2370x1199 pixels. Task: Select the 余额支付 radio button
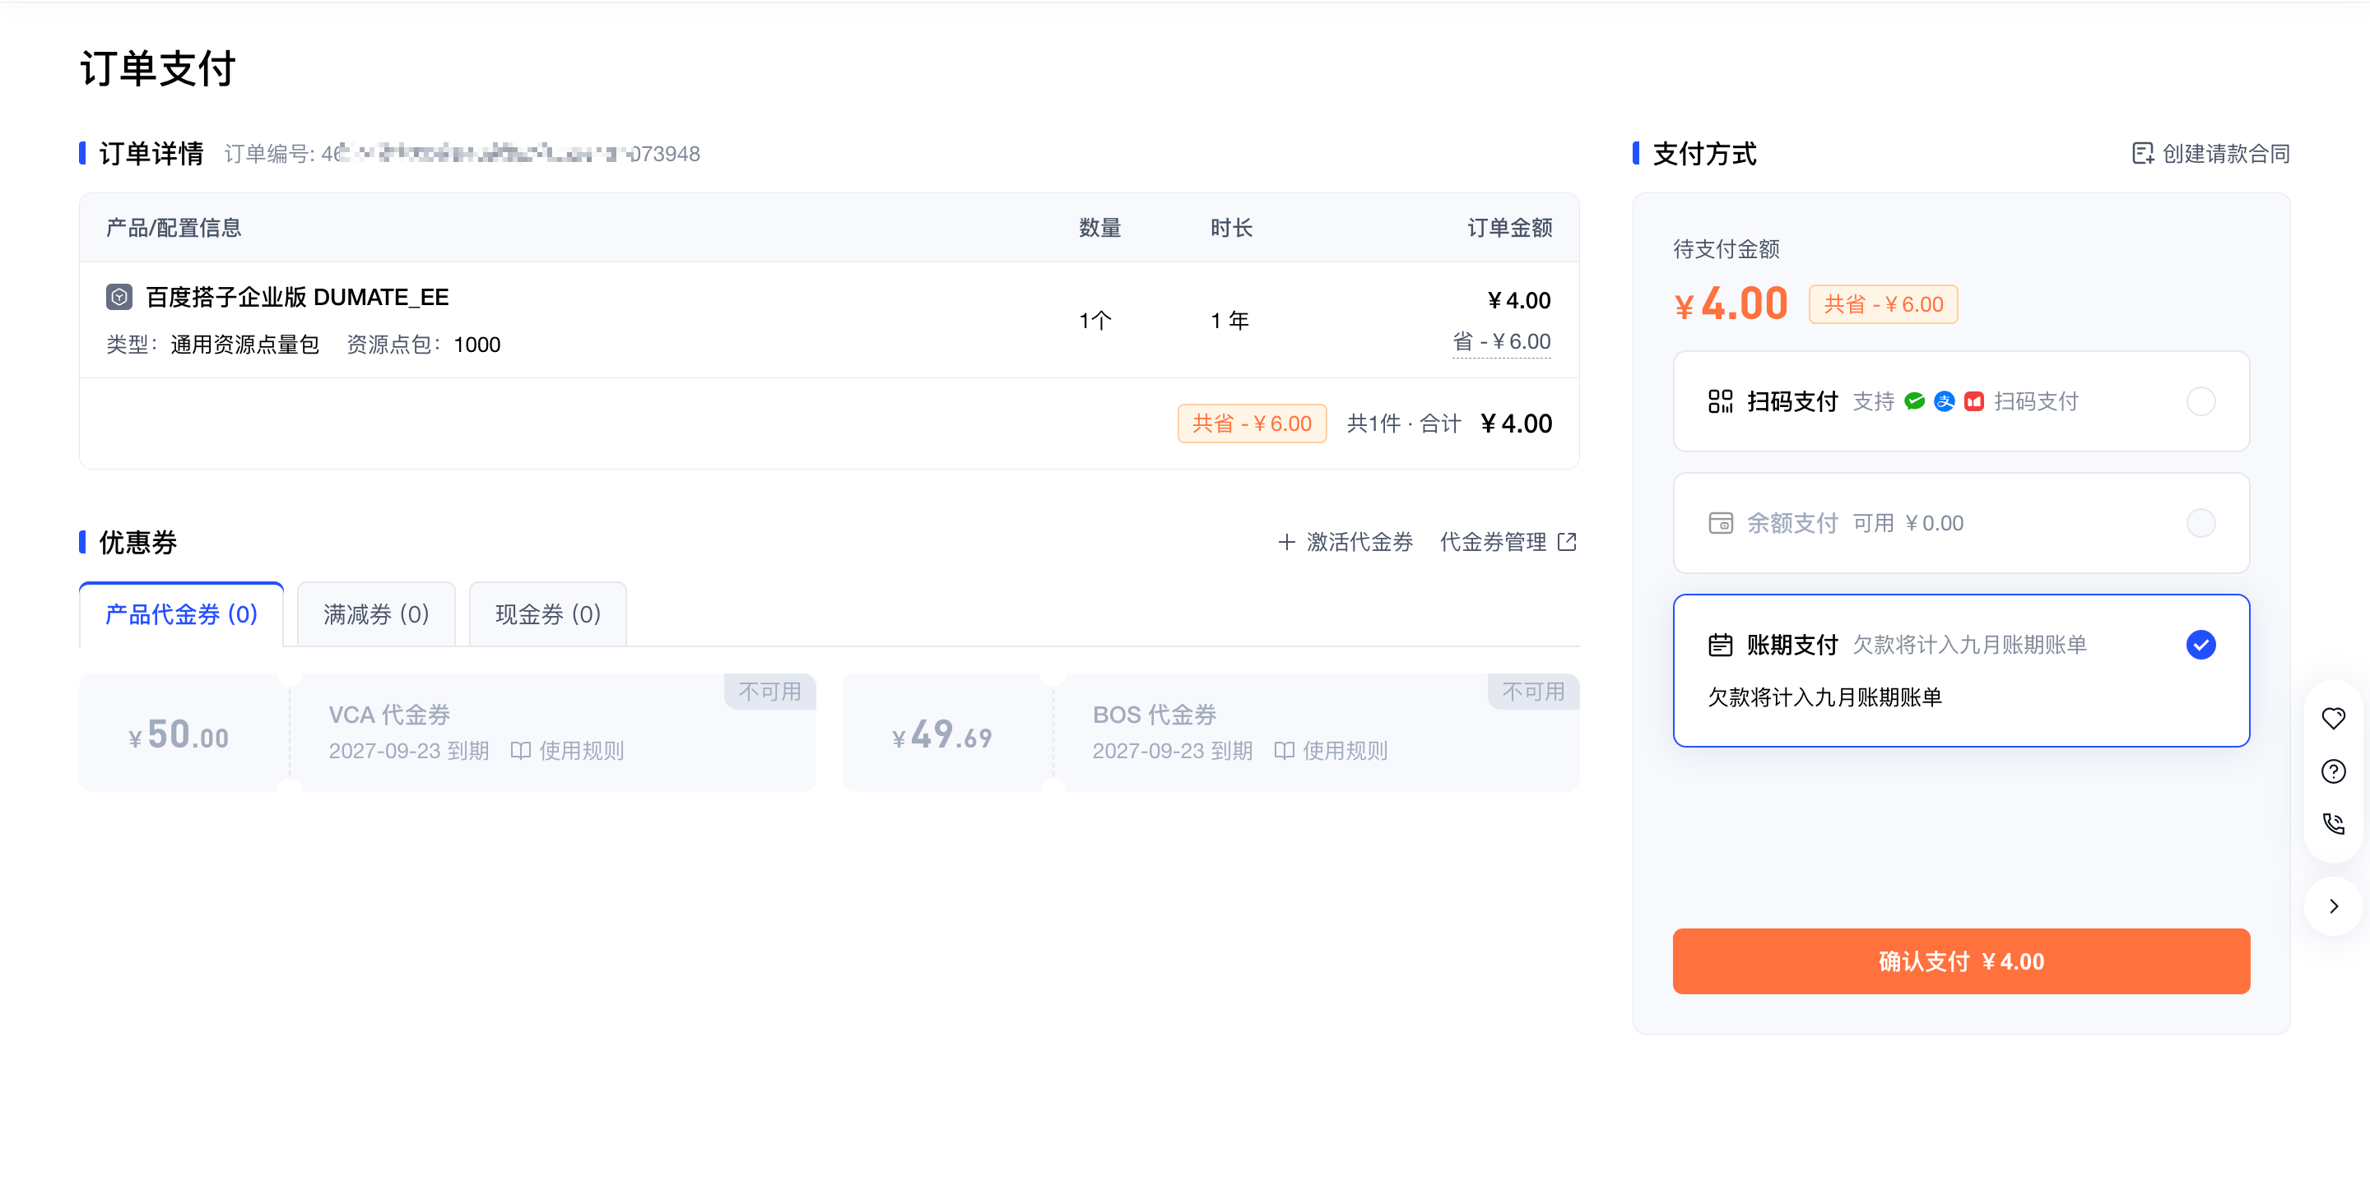tap(2200, 523)
